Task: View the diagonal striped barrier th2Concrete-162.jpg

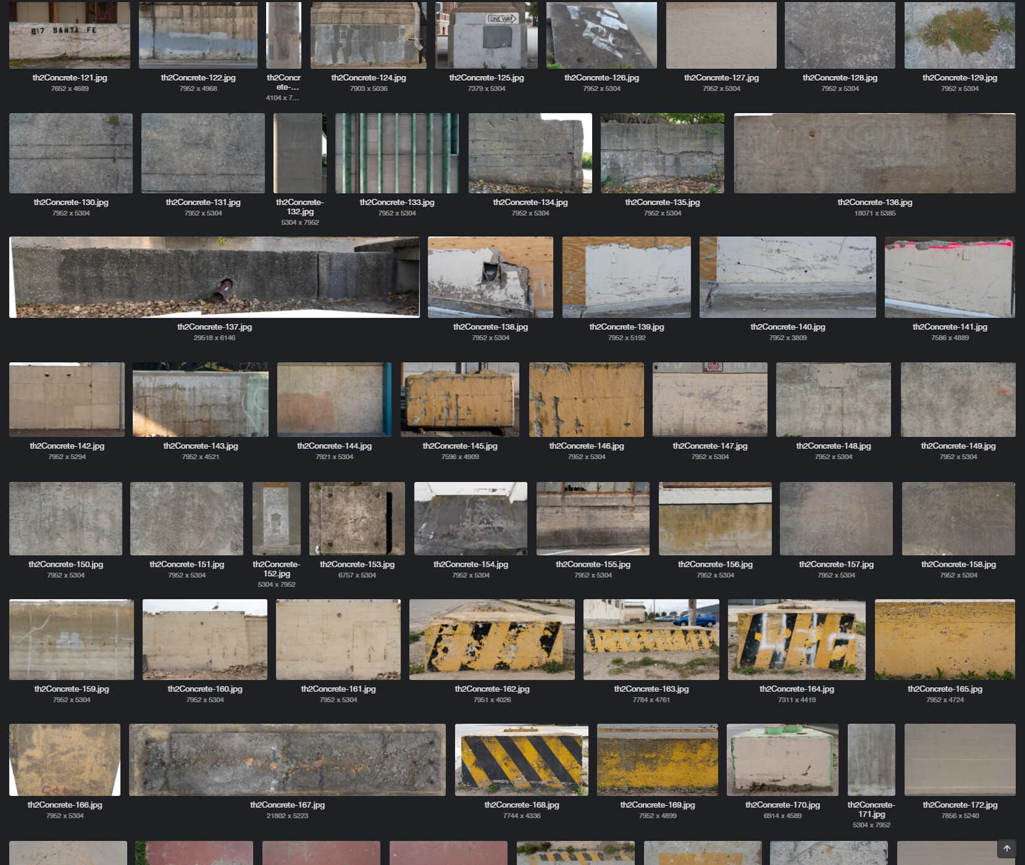Action: pos(492,639)
